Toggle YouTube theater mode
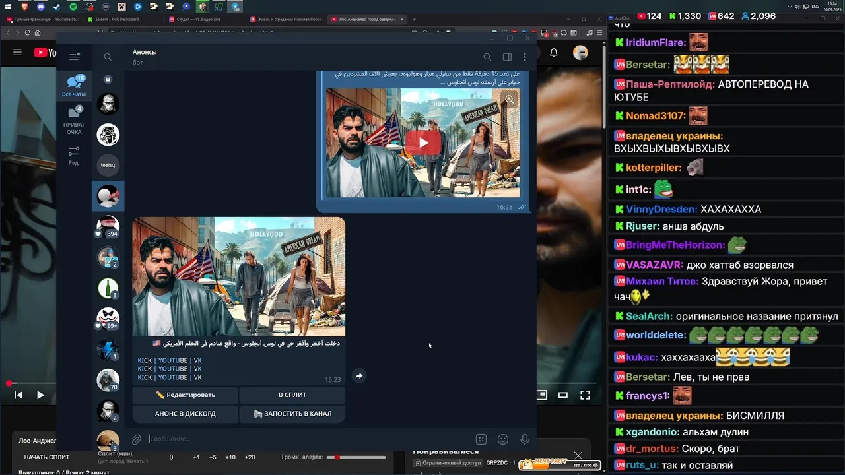The image size is (845, 475). pyautogui.click(x=563, y=395)
